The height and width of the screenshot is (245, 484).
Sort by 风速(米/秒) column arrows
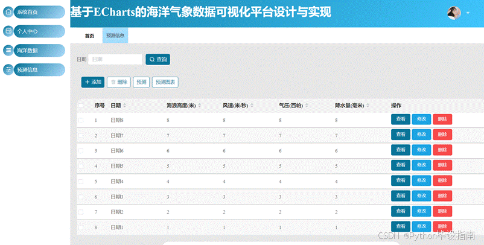(x=252, y=106)
